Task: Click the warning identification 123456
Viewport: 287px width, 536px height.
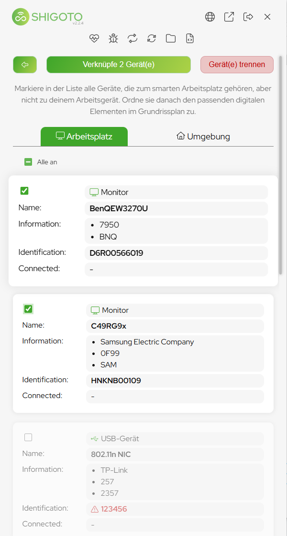Action: tap(114, 509)
